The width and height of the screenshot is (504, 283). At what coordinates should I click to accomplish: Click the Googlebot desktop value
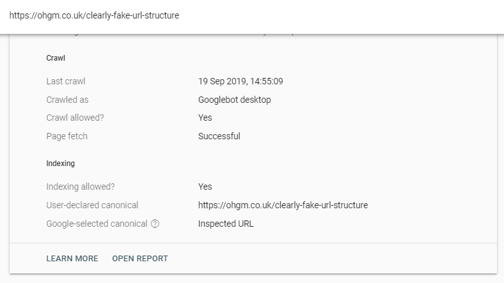click(234, 100)
